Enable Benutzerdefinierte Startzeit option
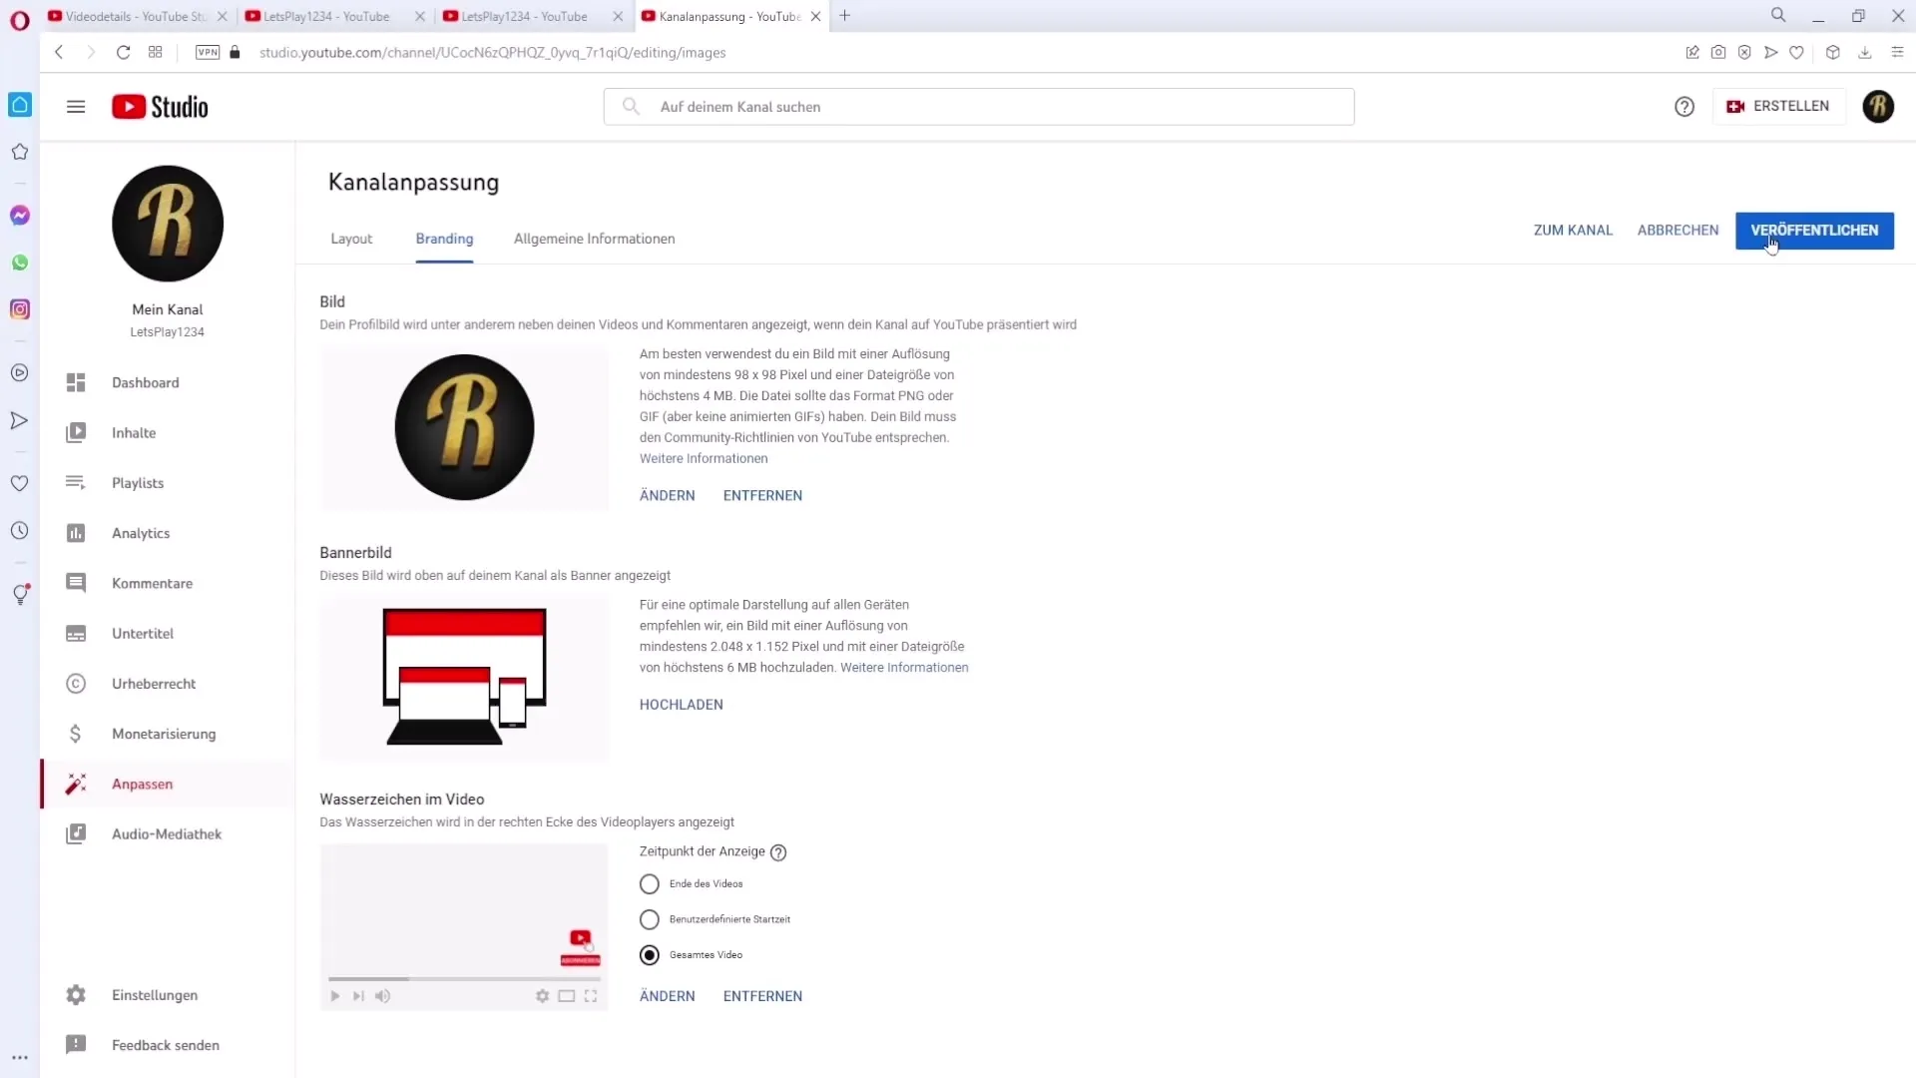Viewport: 1916px width, 1078px height. [x=649, y=918]
